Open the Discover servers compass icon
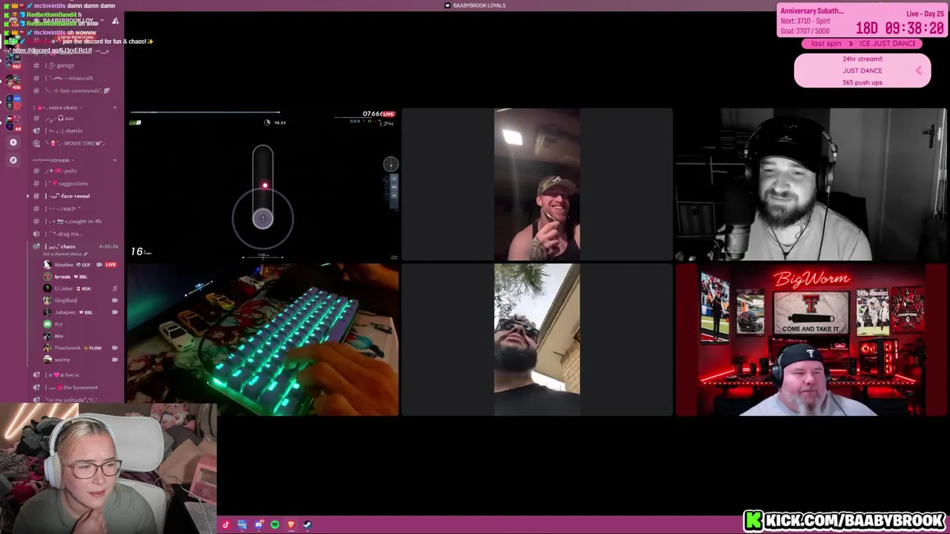 13,159
